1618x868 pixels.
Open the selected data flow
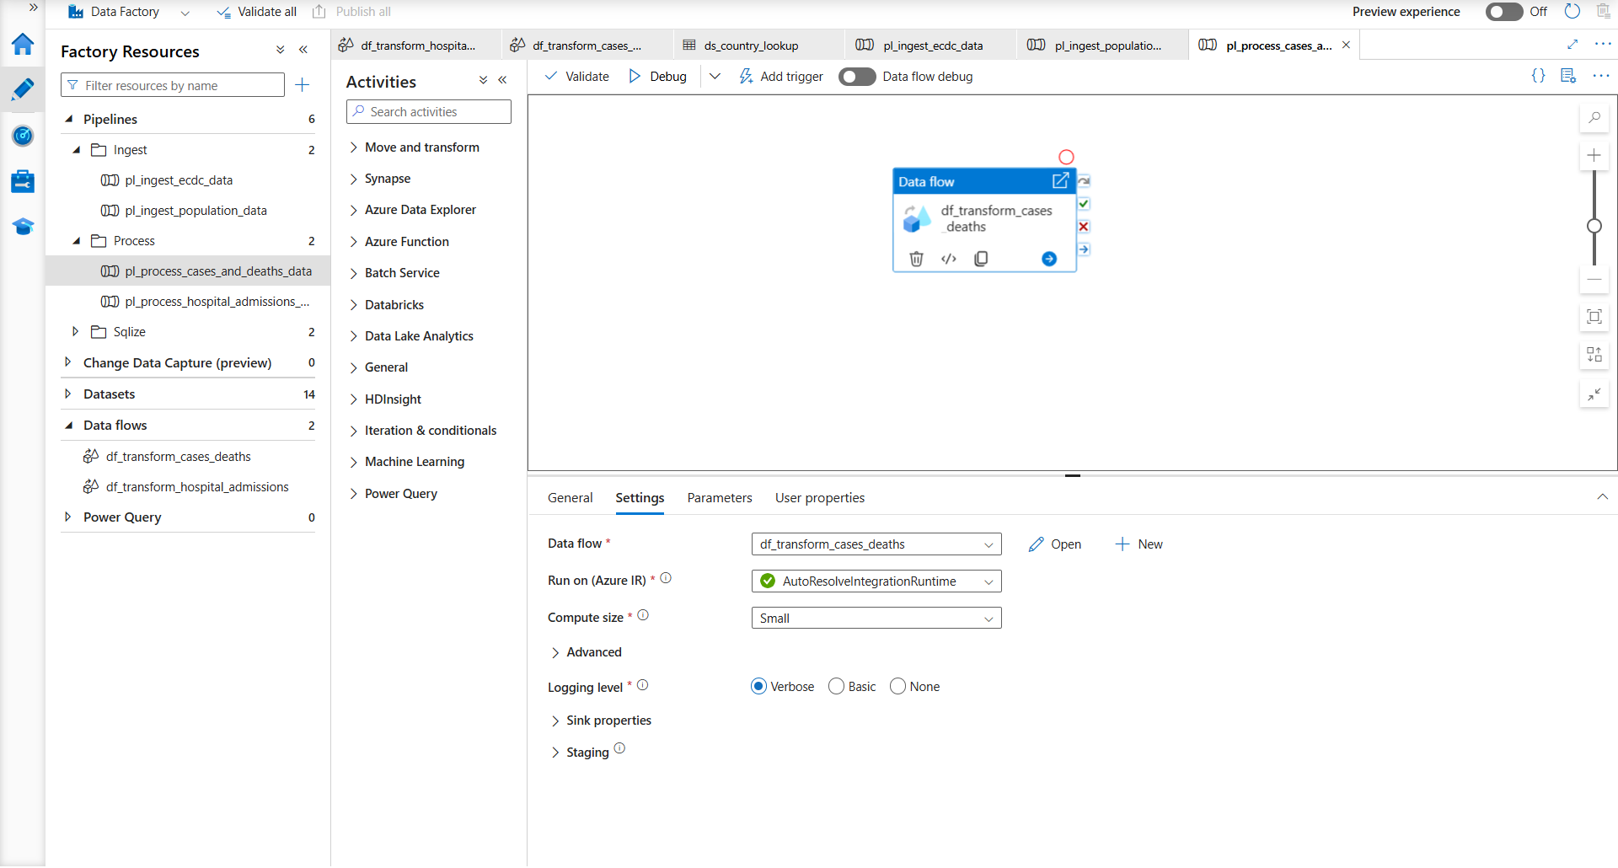pyautogui.click(x=1055, y=544)
